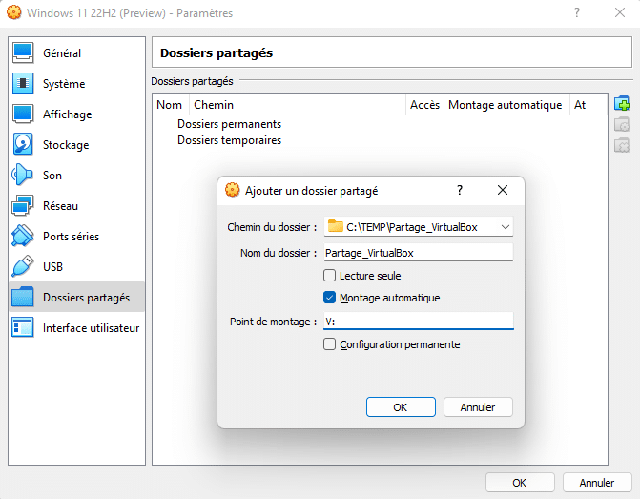Enable the Lecture seule checkbox
Screen dimensions: 640x499
[330, 276]
